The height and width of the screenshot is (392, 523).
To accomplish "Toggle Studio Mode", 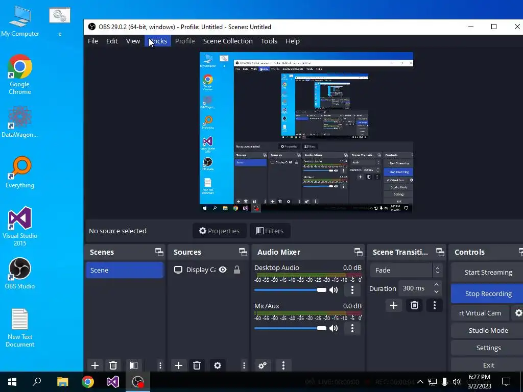I will [x=488, y=330].
